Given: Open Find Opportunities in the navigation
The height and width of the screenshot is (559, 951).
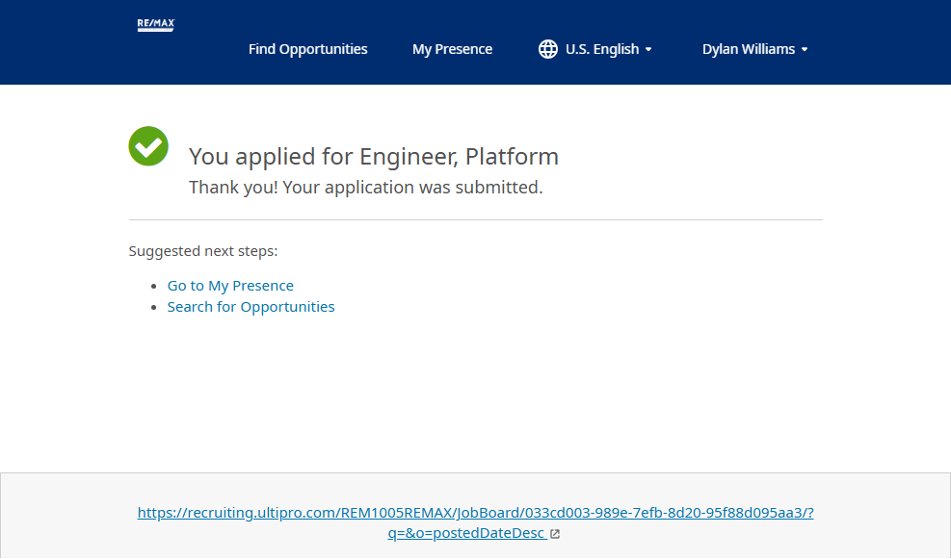Looking at the screenshot, I should [307, 49].
